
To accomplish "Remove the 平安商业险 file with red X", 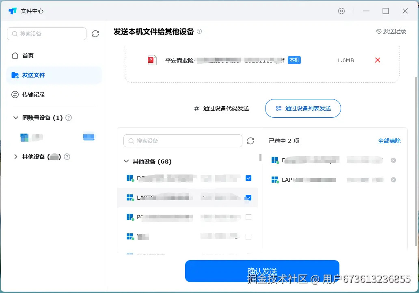I will coord(378,60).
